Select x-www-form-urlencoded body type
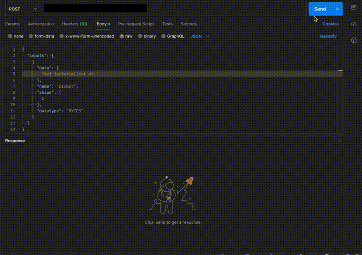This screenshot has width=362, height=255. pyautogui.click(x=62, y=36)
